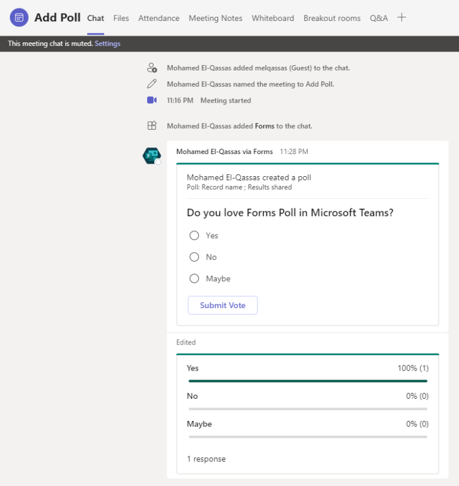Image resolution: width=459 pixels, height=486 pixels.
Task: Click the plus icon to add a new tab
Action: [x=402, y=18]
